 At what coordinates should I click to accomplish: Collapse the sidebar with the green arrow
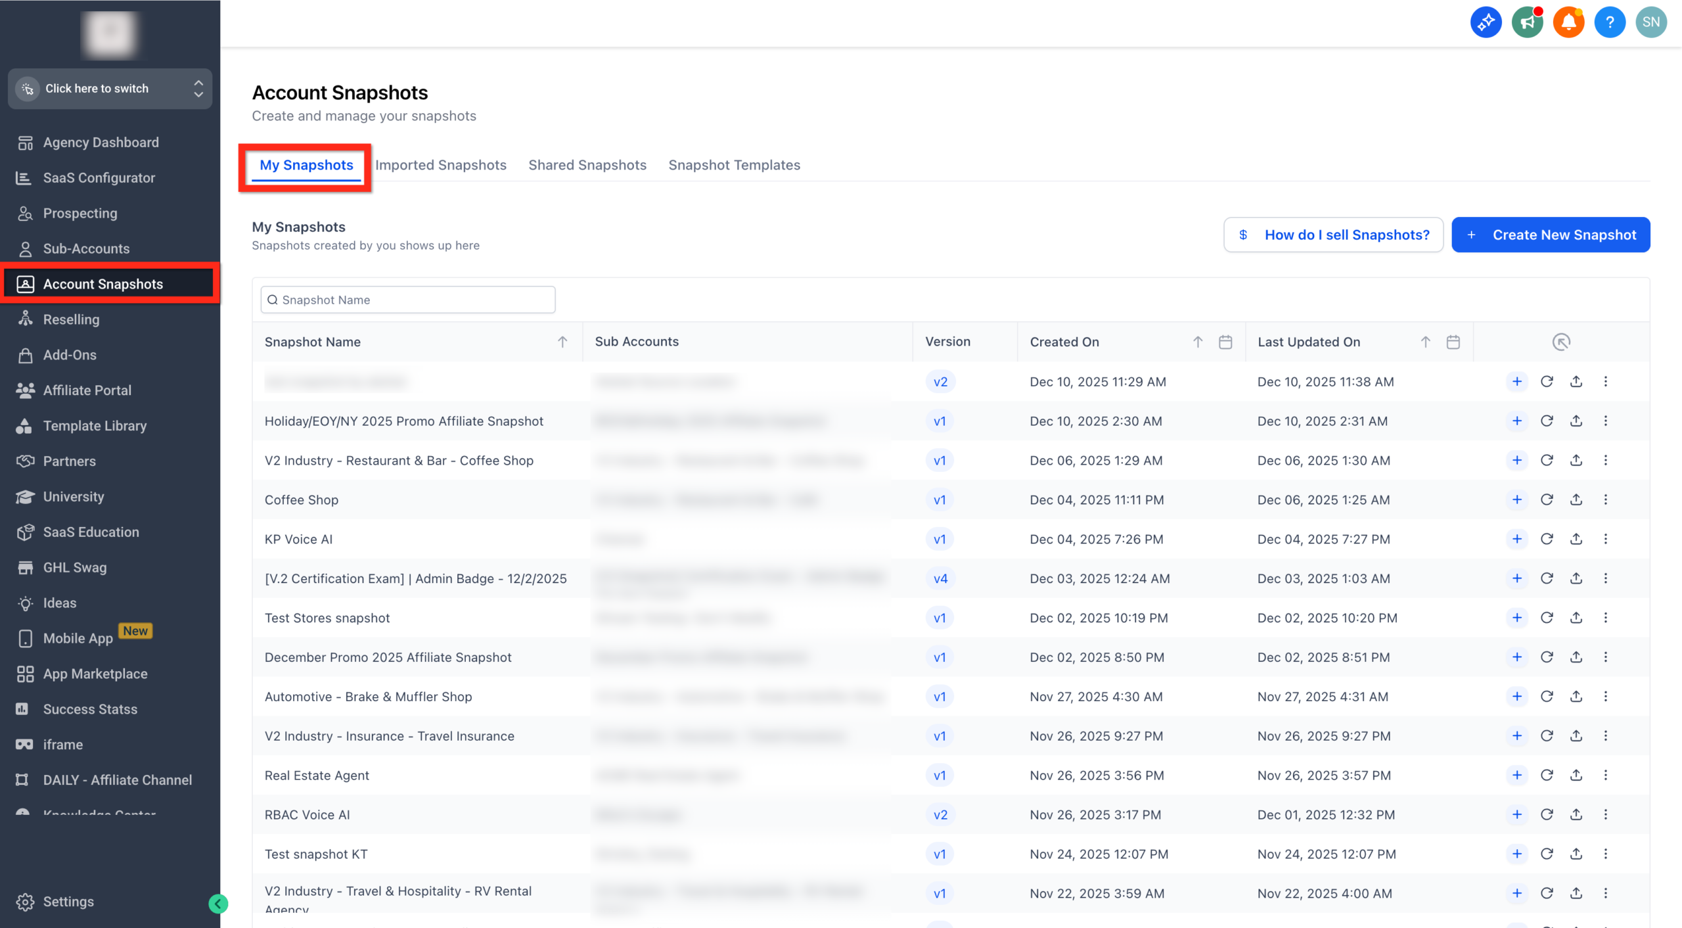218,903
